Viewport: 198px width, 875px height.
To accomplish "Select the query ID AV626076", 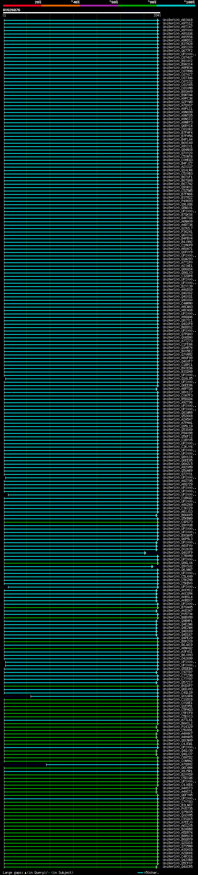I will (x=11, y=10).
